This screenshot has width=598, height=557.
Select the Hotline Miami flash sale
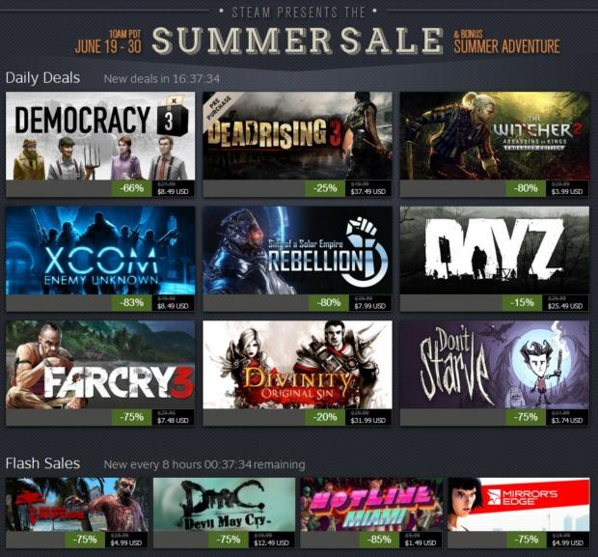(x=371, y=505)
